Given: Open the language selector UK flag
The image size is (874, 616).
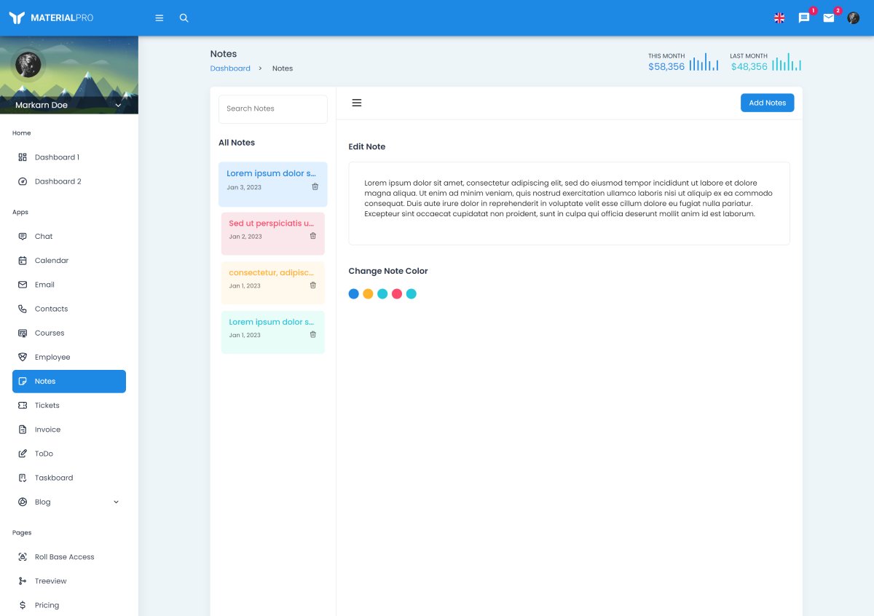Looking at the screenshot, I should (x=779, y=18).
